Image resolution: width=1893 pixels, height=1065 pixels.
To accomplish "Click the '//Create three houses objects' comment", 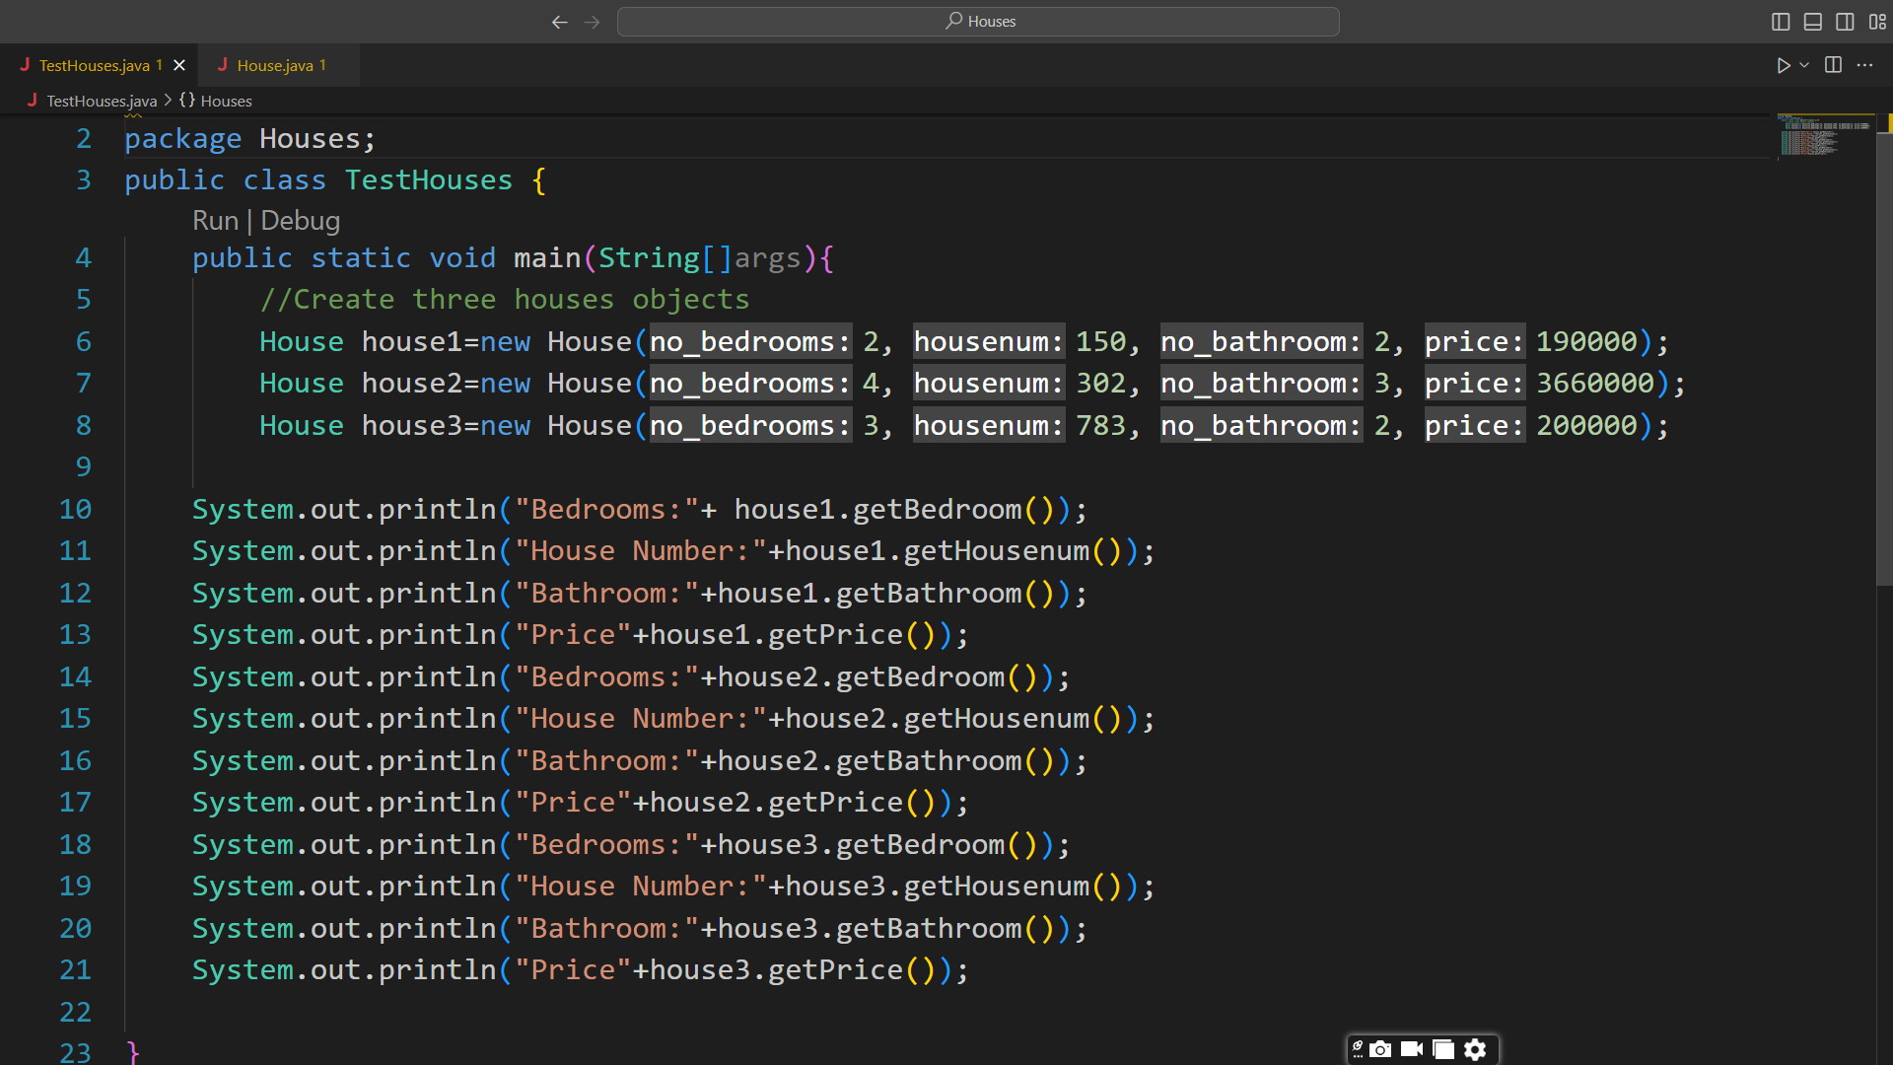I will [504, 300].
